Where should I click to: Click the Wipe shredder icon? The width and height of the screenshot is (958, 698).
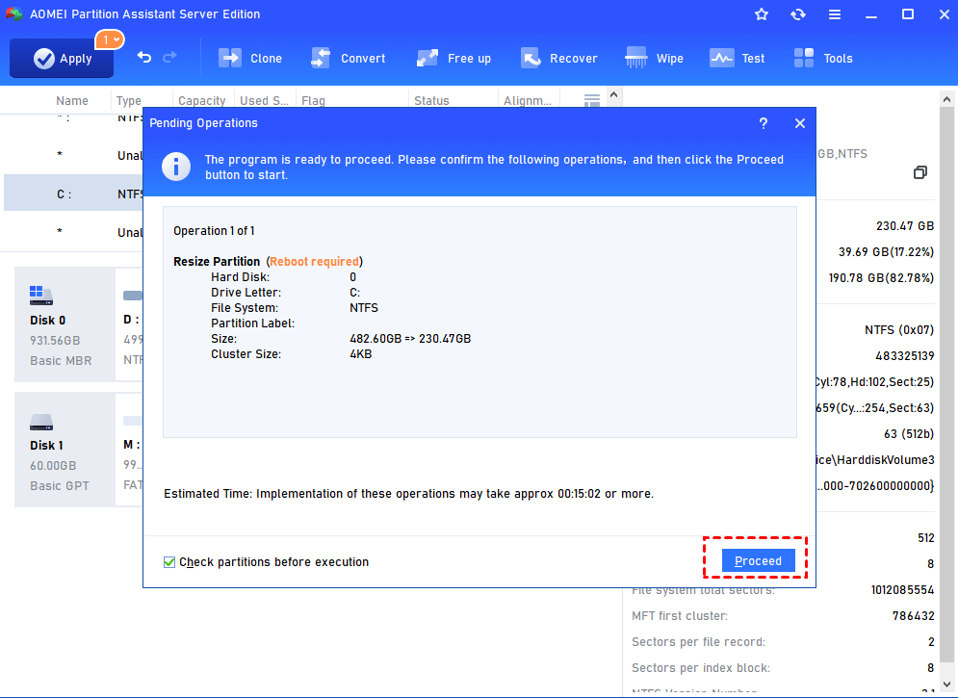[x=636, y=58]
